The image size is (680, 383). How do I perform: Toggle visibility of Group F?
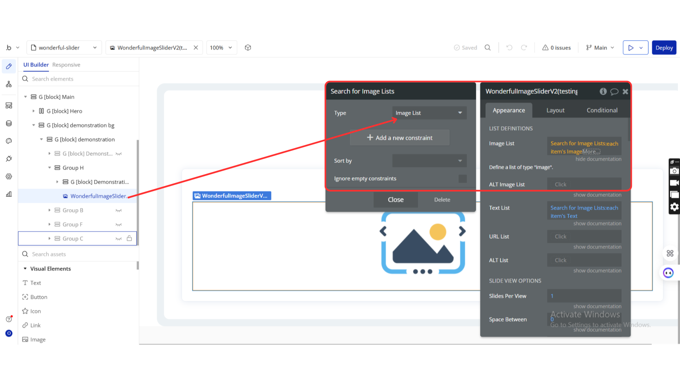[119, 225]
